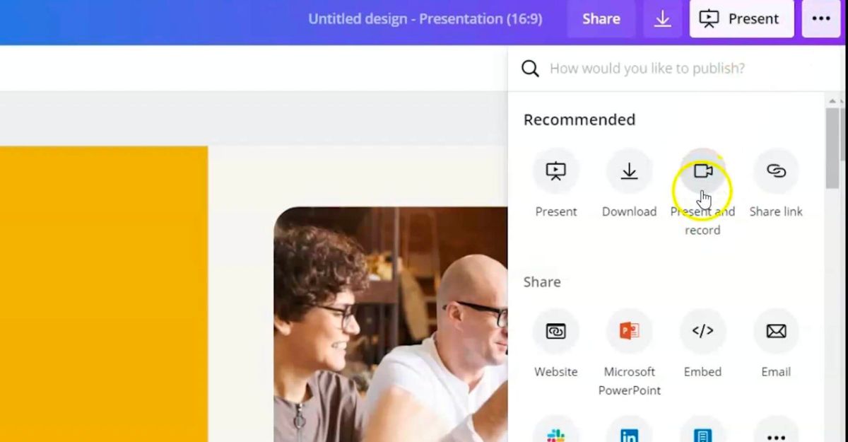
Task: Click the download arrow in top bar
Action: tap(662, 19)
